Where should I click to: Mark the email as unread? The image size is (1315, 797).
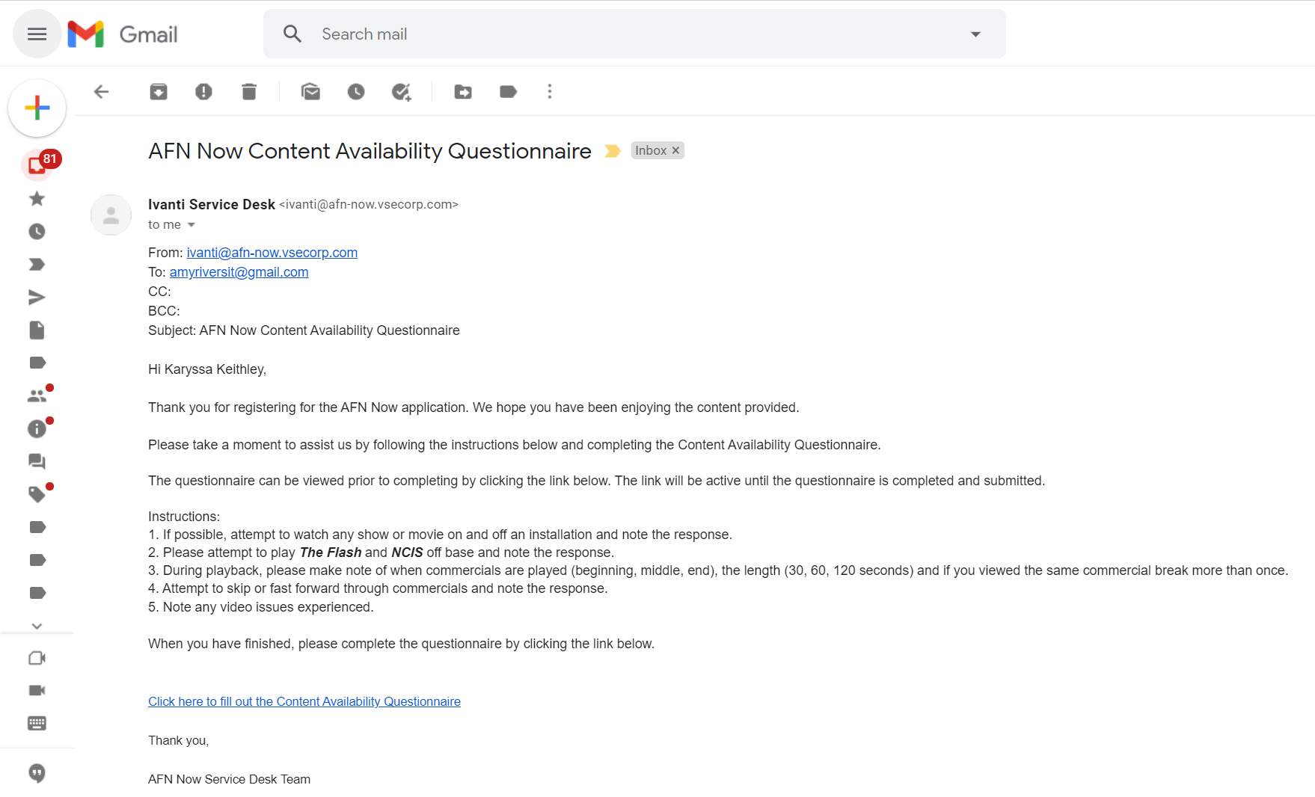click(x=310, y=92)
